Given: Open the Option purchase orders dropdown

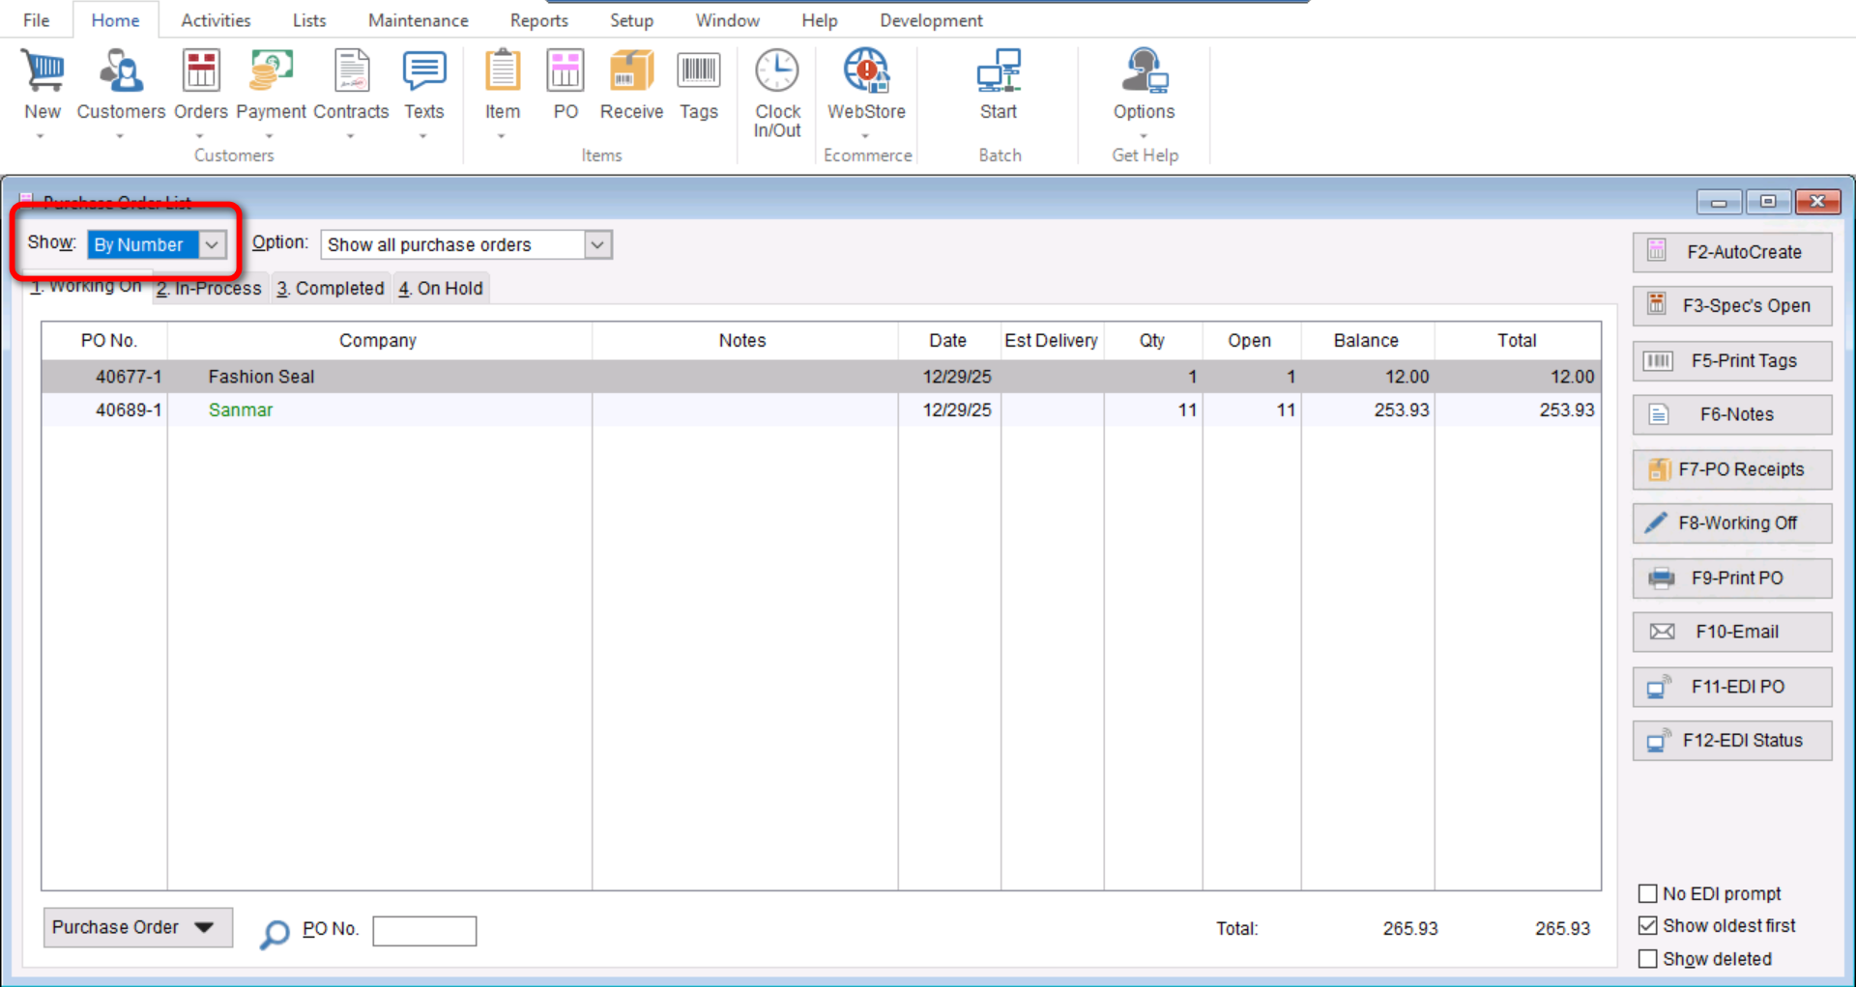Looking at the screenshot, I should [x=597, y=245].
